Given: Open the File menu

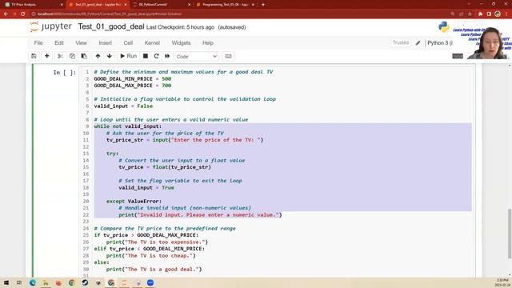Looking at the screenshot, I should pyautogui.click(x=38, y=42).
